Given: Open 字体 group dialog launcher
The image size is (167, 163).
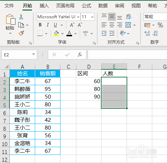Looking at the screenshot, I should (x=94, y=43).
